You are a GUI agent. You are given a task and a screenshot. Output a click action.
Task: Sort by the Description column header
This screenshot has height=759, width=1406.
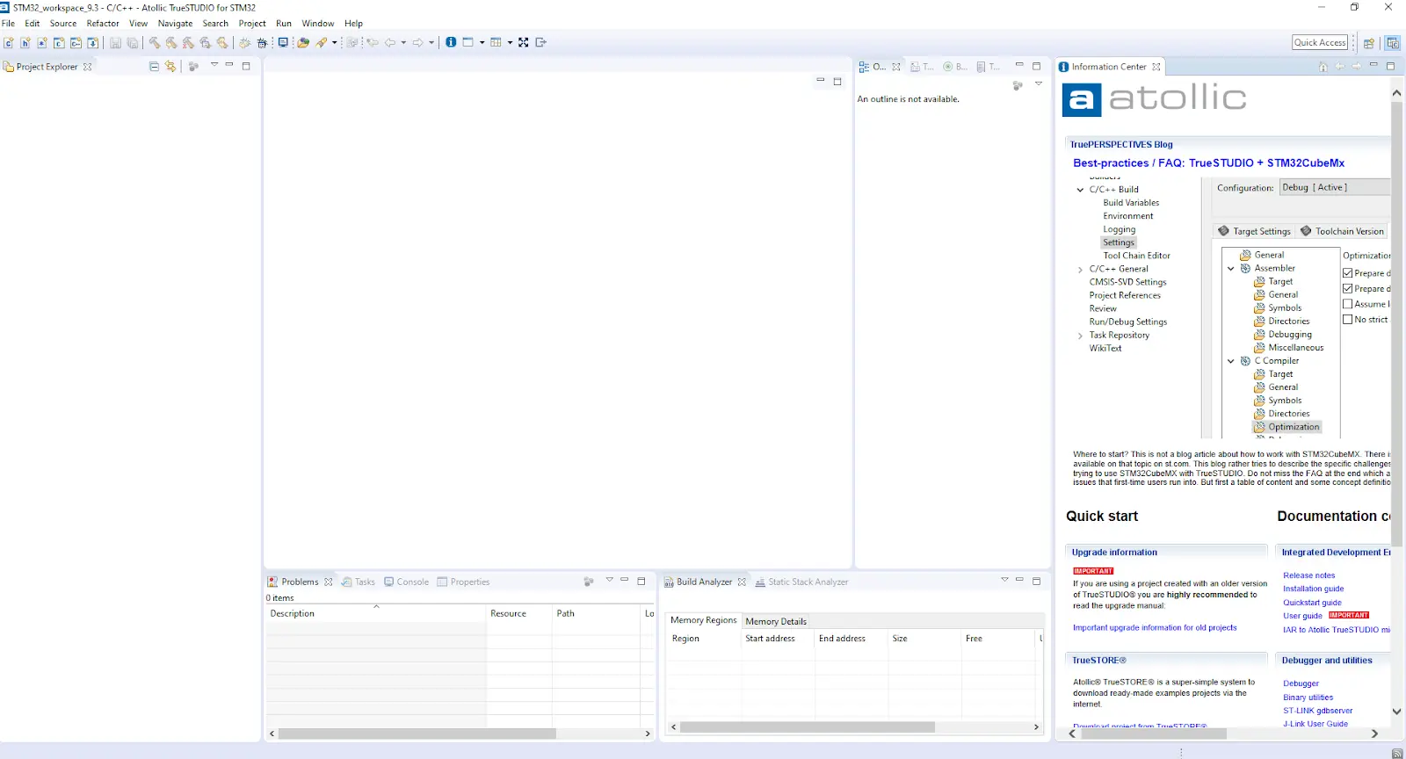(376, 613)
